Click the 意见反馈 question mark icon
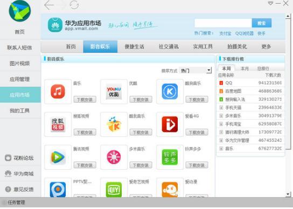Image resolution: width=293 pixels, height=209 pixels. (8, 189)
